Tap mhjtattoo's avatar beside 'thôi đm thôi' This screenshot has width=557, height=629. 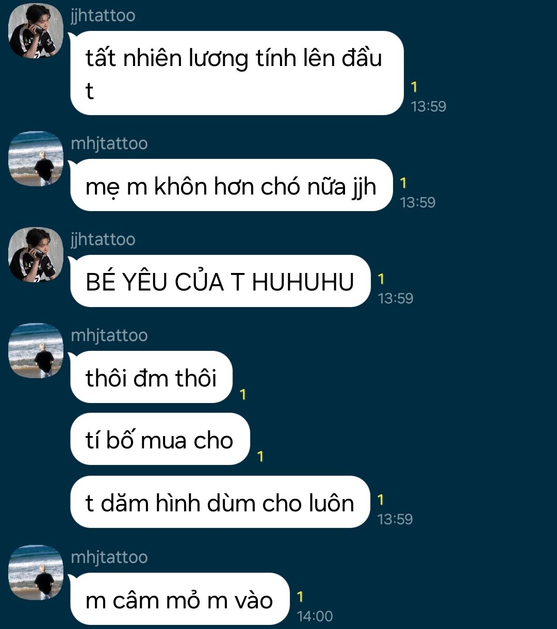[36, 351]
